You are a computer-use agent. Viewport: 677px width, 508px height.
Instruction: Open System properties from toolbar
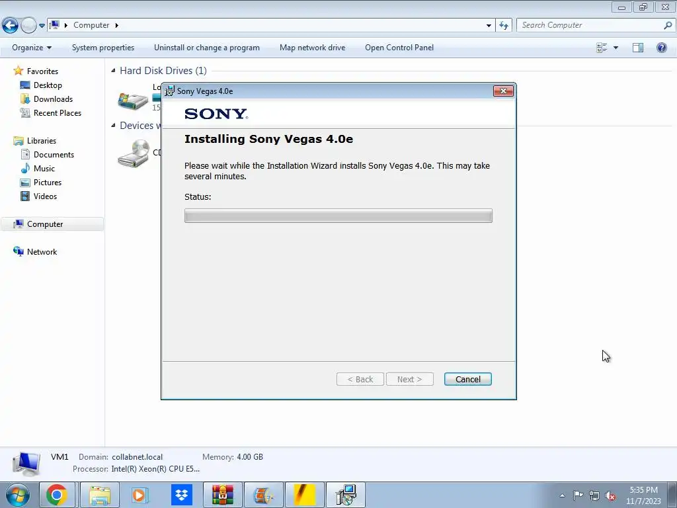click(102, 48)
